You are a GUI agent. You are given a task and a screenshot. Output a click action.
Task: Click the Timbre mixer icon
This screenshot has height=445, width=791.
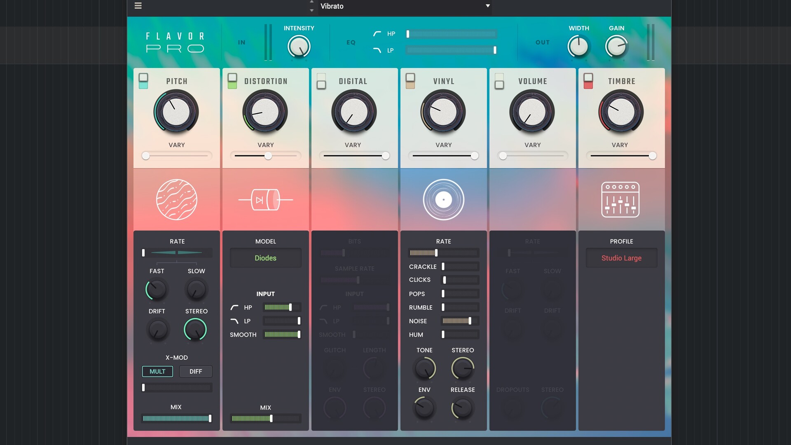[620, 200]
